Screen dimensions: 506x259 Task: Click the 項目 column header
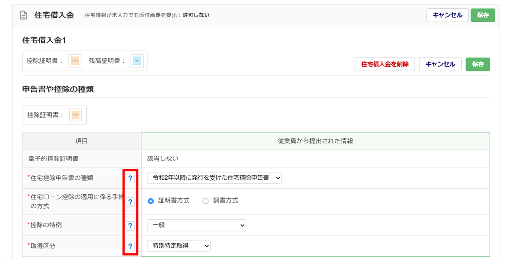pyautogui.click(x=81, y=141)
